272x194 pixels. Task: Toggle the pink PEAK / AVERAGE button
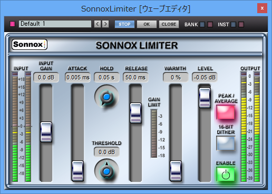[226, 112]
